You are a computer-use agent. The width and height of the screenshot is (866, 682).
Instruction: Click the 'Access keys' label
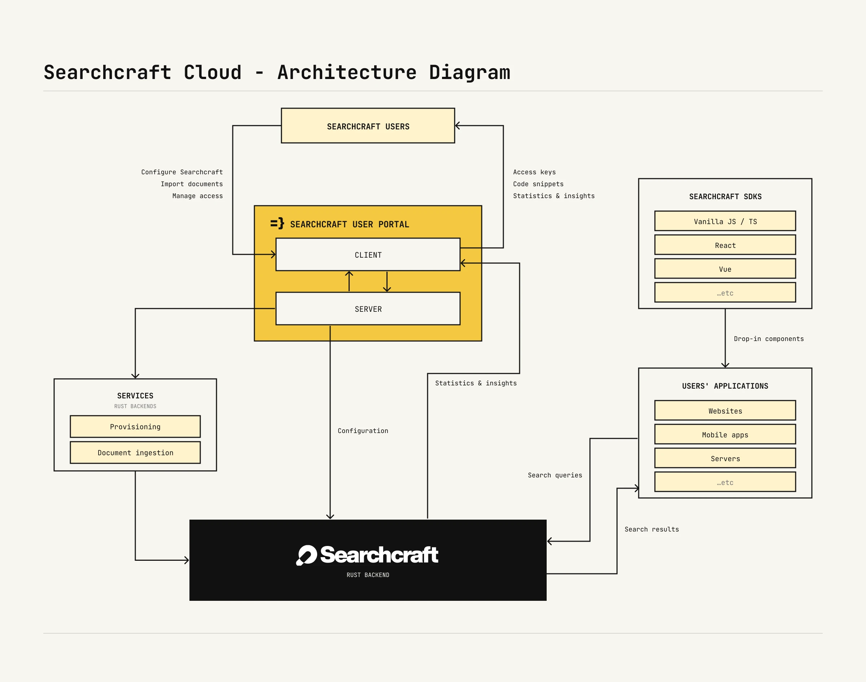(534, 172)
